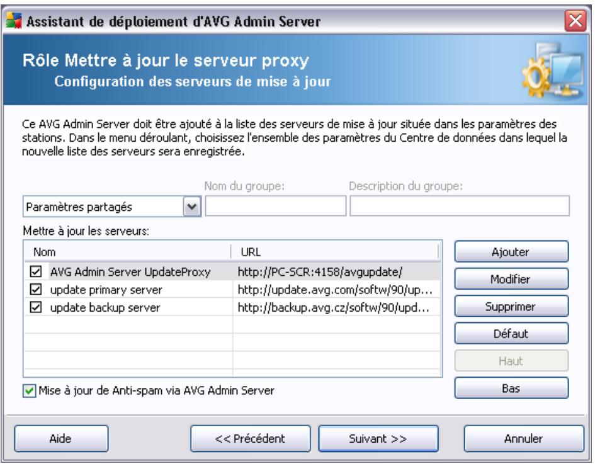Sort by the Nom column header
The height and width of the screenshot is (464, 595).
click(128, 252)
